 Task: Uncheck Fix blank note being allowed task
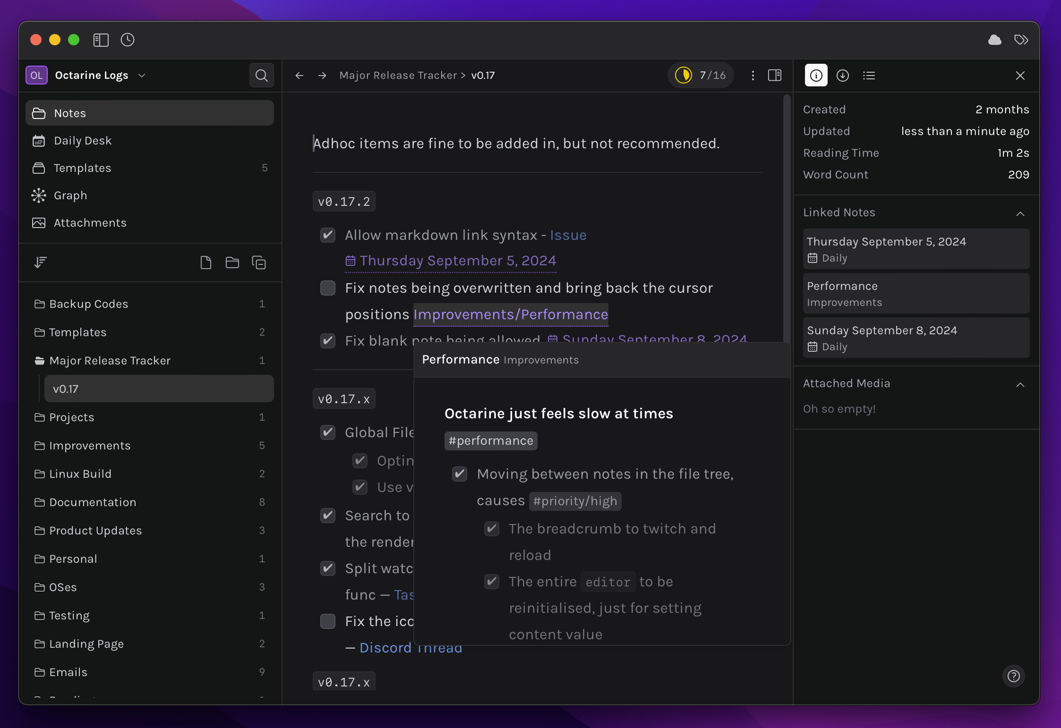coord(328,340)
